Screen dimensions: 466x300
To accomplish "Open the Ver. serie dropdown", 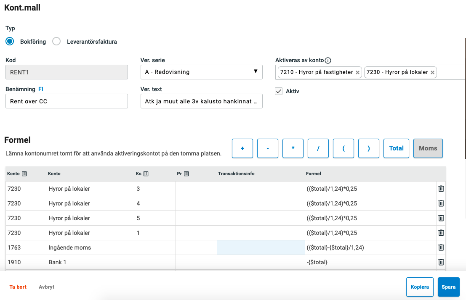I will [202, 72].
